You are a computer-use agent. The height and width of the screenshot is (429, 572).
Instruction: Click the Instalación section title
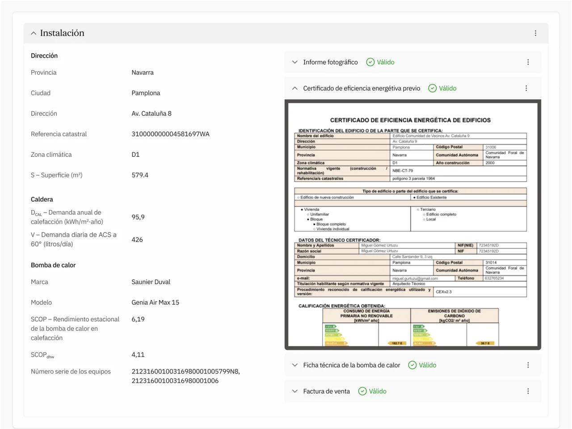(62, 33)
